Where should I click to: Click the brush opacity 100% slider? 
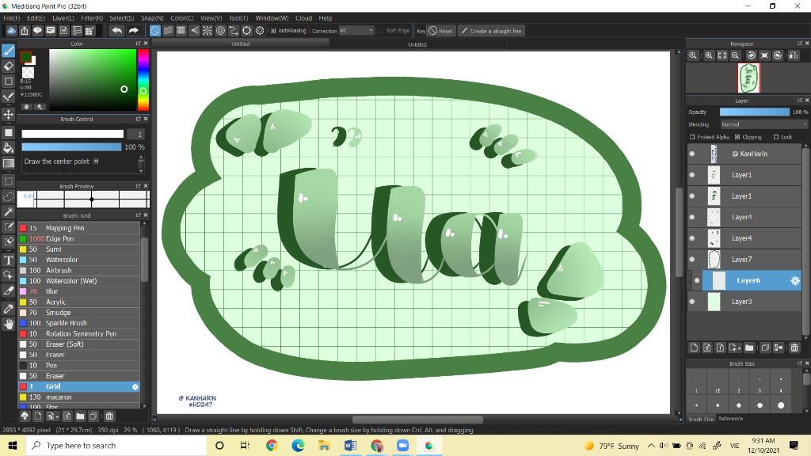(x=71, y=147)
